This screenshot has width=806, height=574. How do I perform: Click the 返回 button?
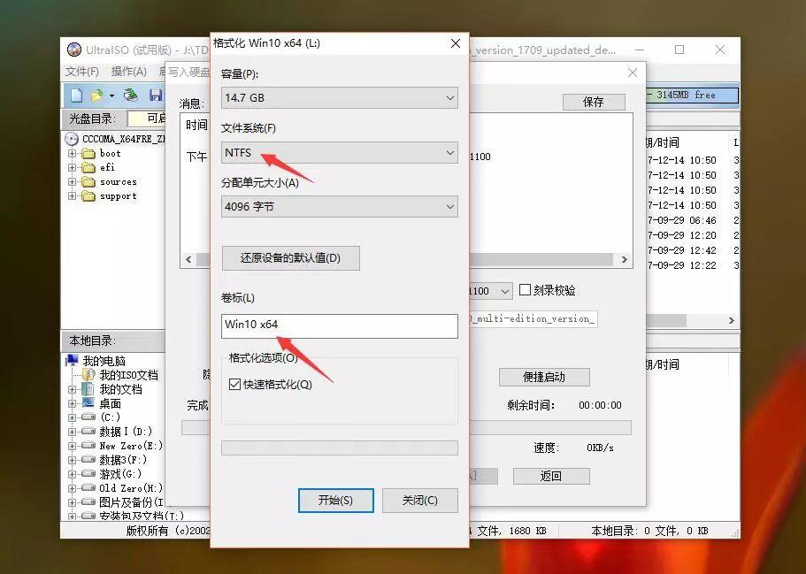pyautogui.click(x=551, y=476)
